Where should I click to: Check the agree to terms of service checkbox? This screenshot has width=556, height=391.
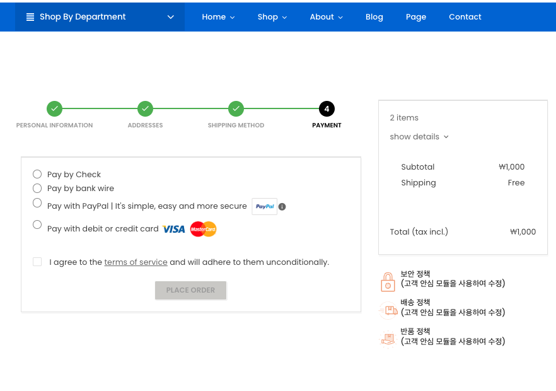(x=37, y=262)
